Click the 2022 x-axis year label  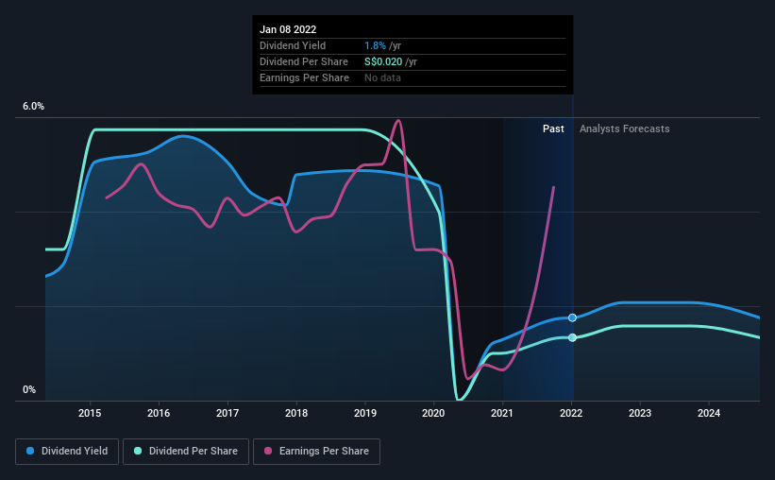click(571, 413)
